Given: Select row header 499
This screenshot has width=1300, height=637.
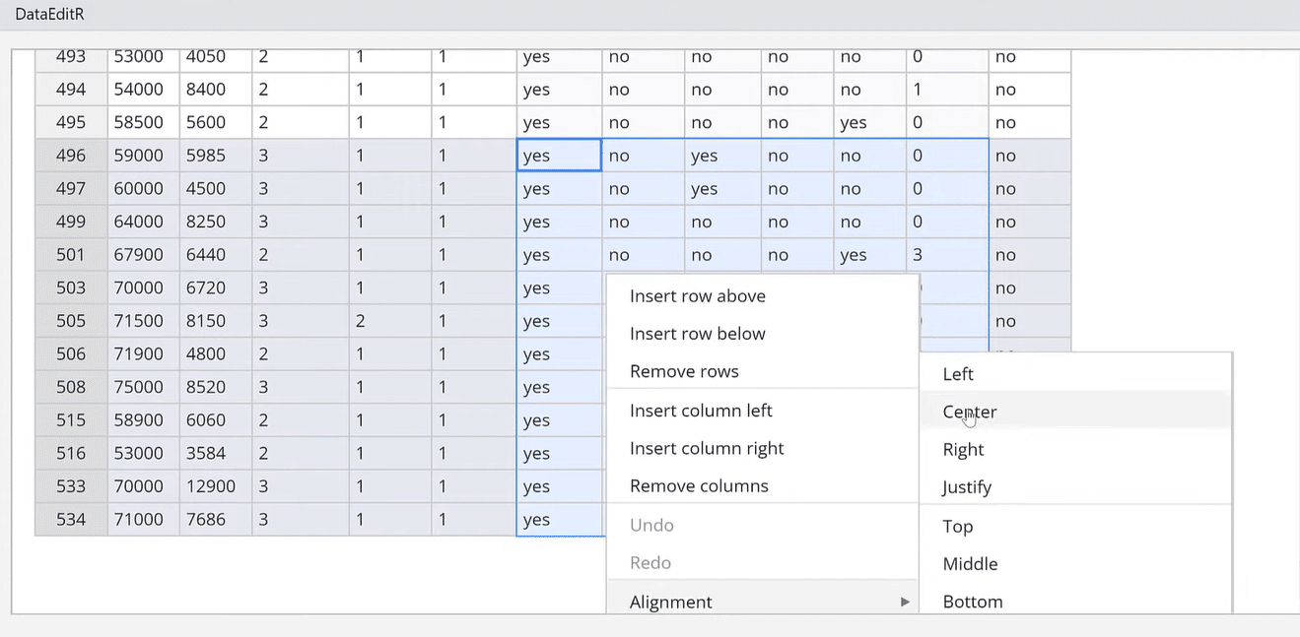Looking at the screenshot, I should 71,222.
